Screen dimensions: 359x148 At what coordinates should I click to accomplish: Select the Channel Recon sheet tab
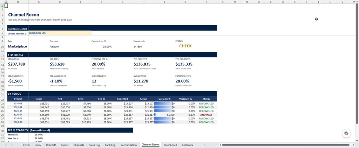pos(150,145)
